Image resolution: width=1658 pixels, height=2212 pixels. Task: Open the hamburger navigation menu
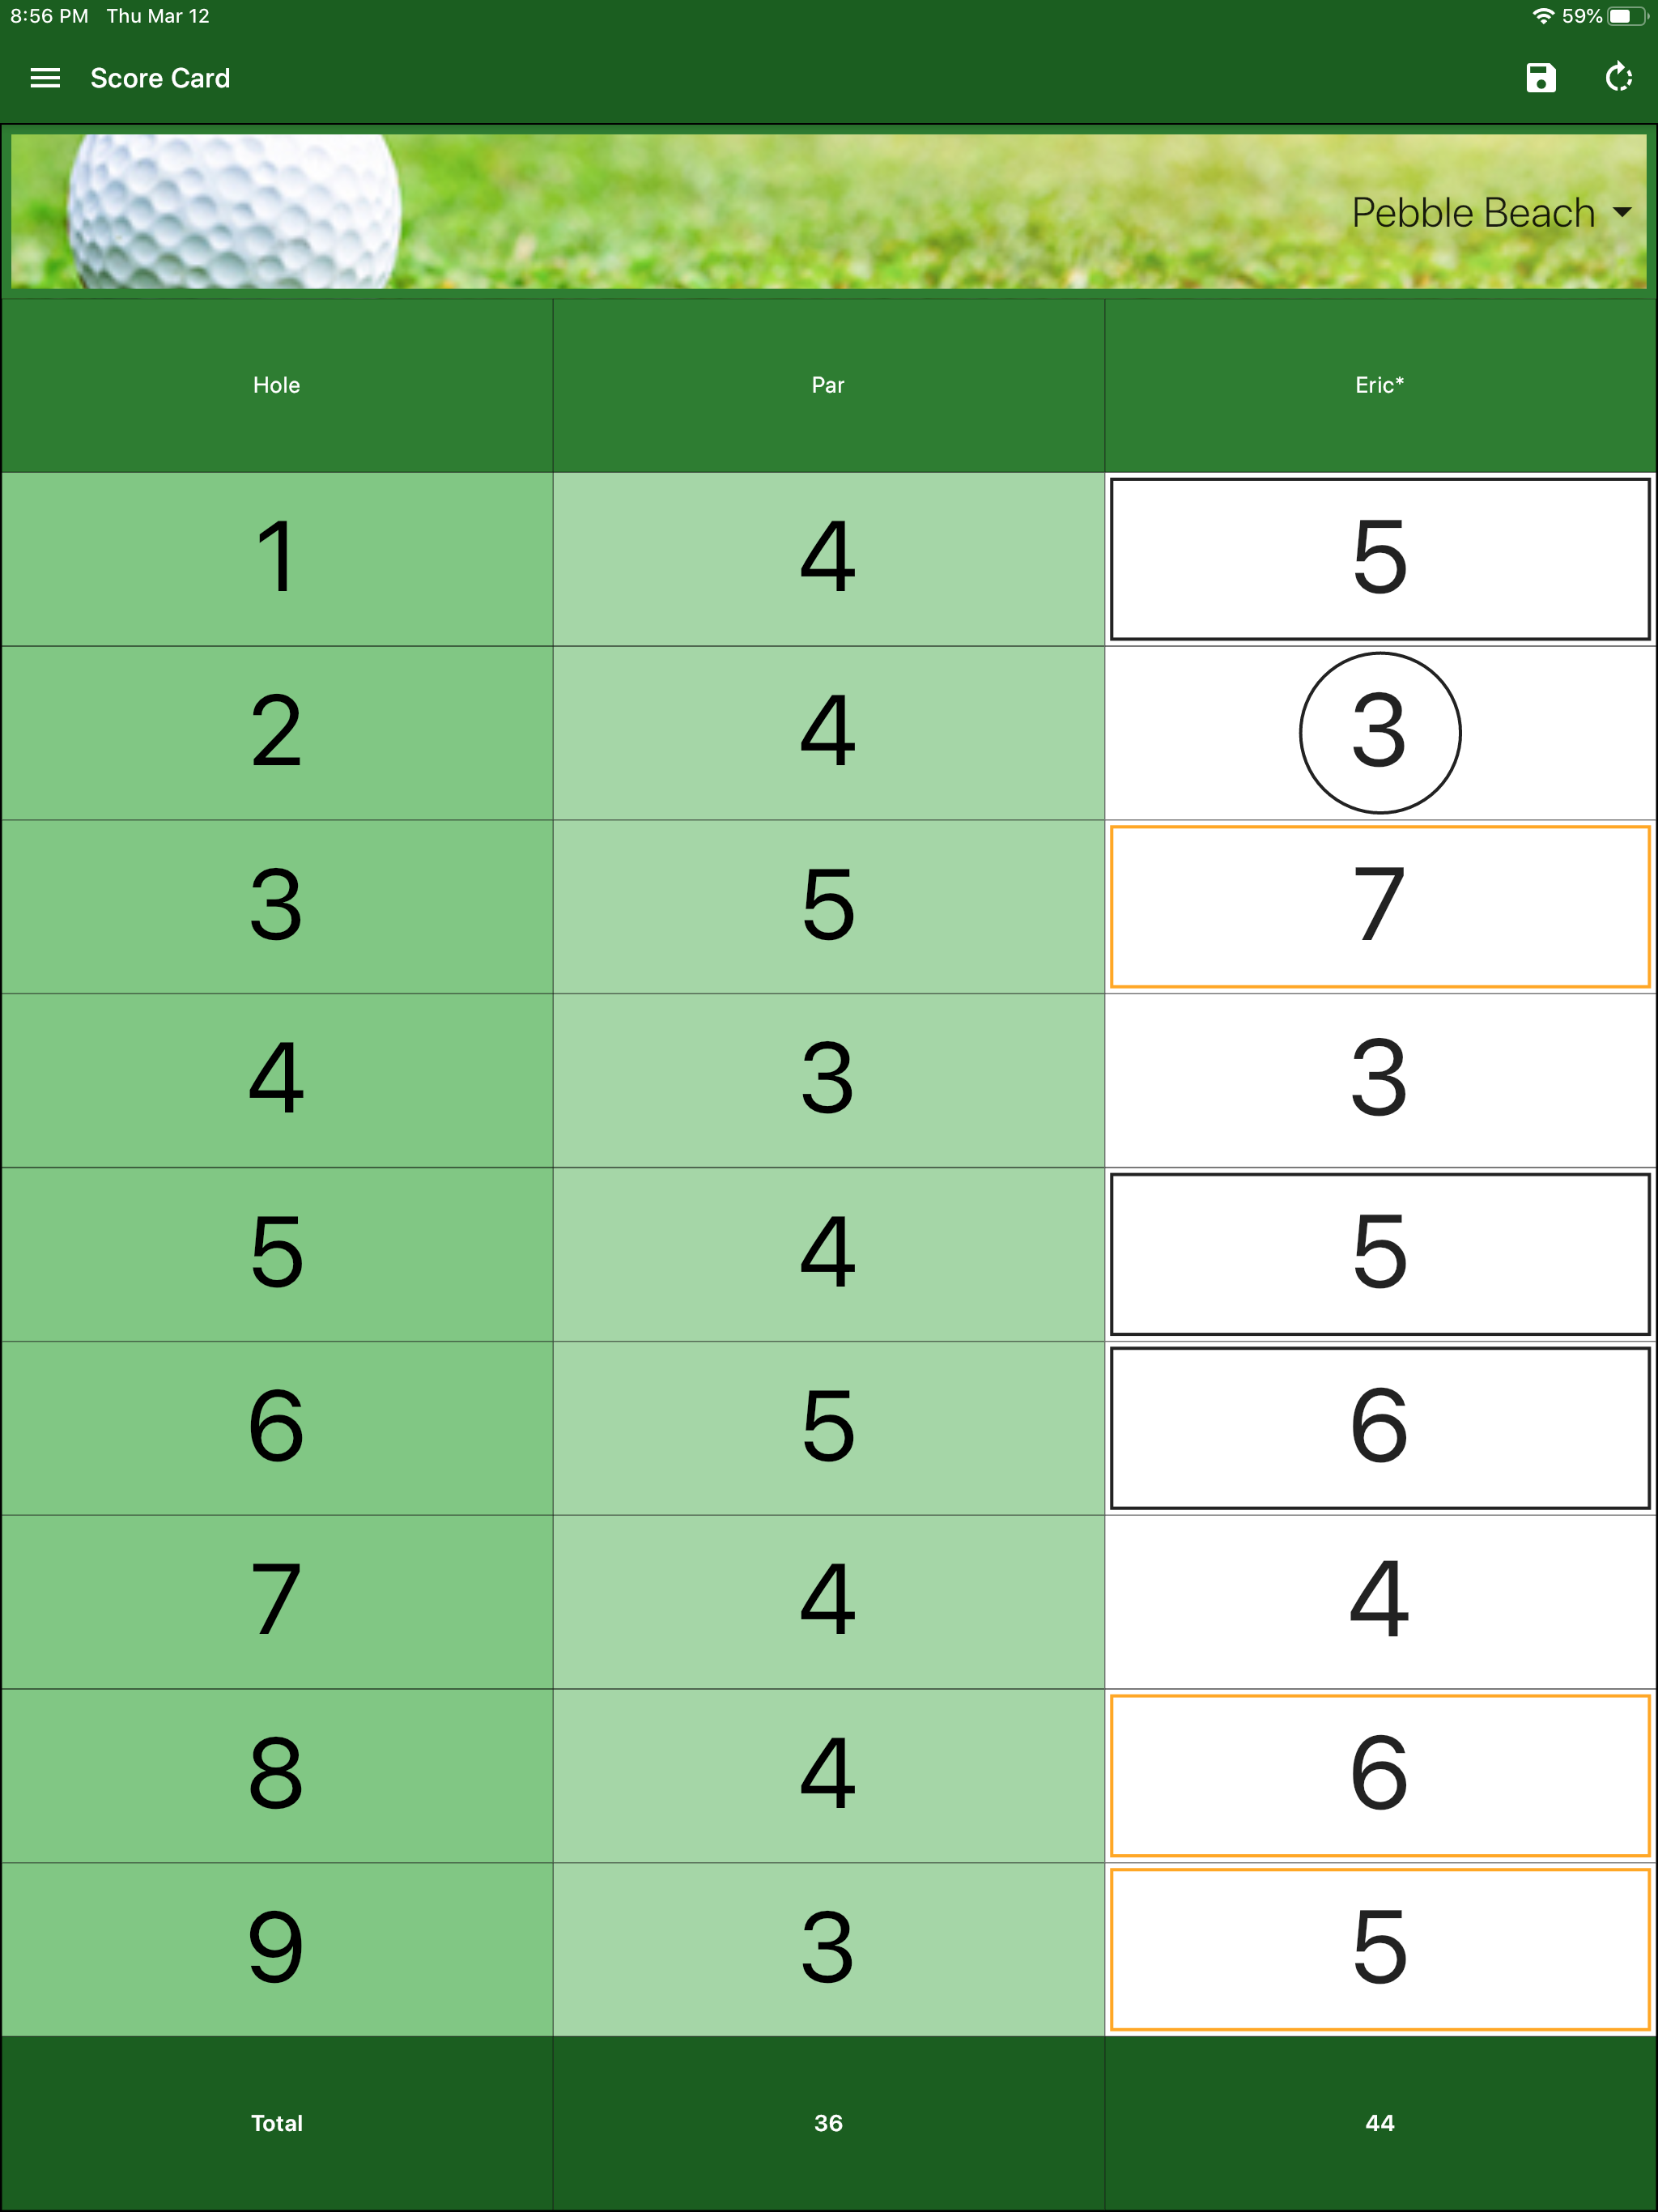(45, 78)
